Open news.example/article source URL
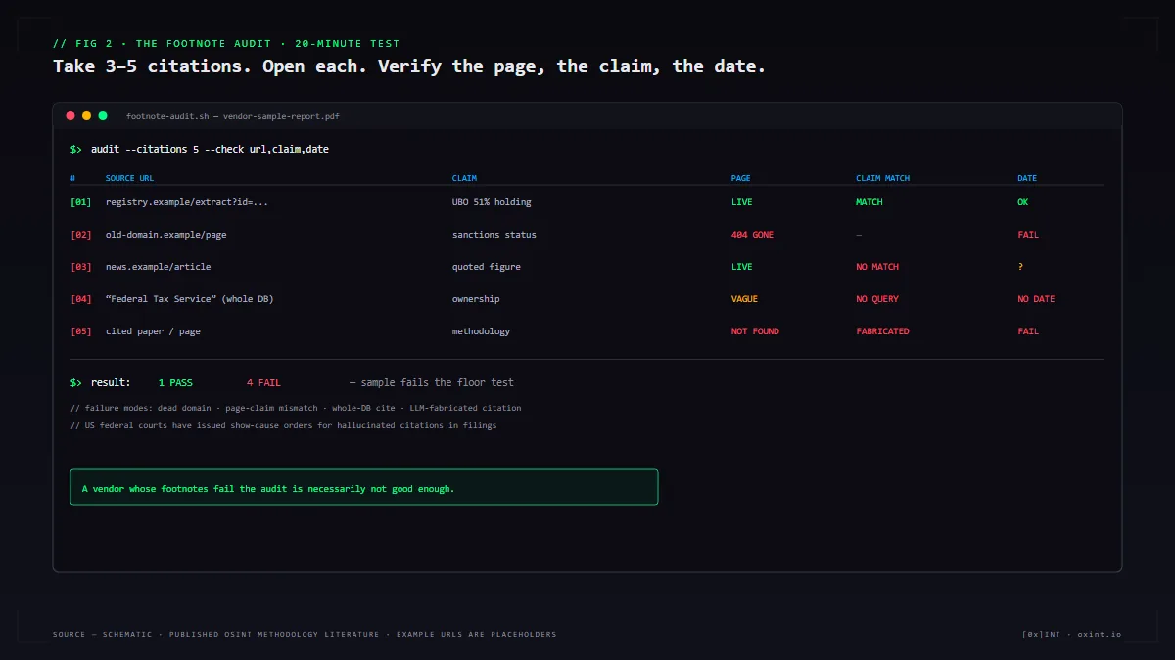1175x660 pixels. (x=159, y=267)
